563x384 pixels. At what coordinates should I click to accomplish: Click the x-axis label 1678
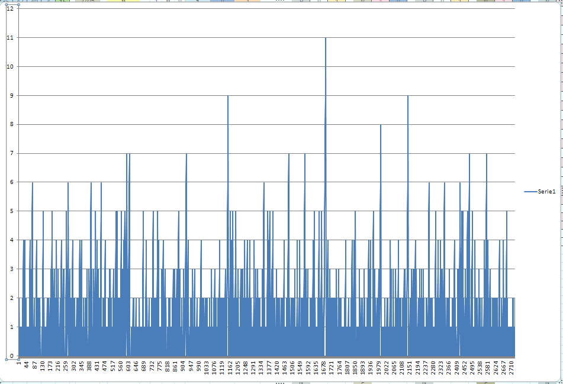pos(323,367)
